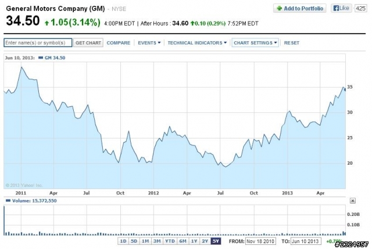372x249 pixels.
Task: Click the 2011 x-axis label
Action: pyautogui.click(x=21, y=193)
